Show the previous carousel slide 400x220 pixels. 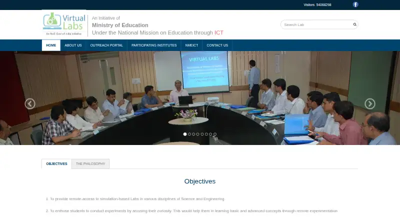coord(30,104)
